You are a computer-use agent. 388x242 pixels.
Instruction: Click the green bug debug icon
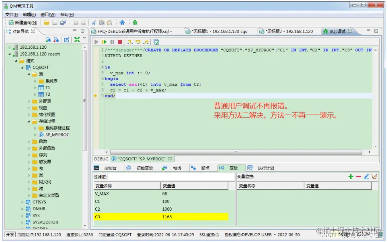(x=135, y=23)
